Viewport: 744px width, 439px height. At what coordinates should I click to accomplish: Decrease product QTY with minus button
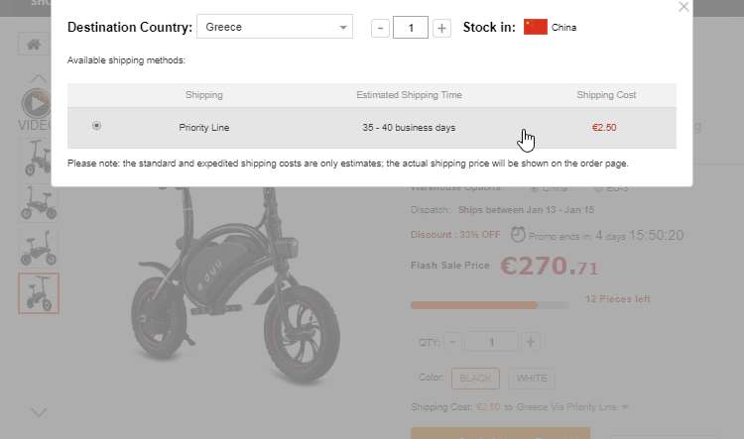[x=452, y=342]
